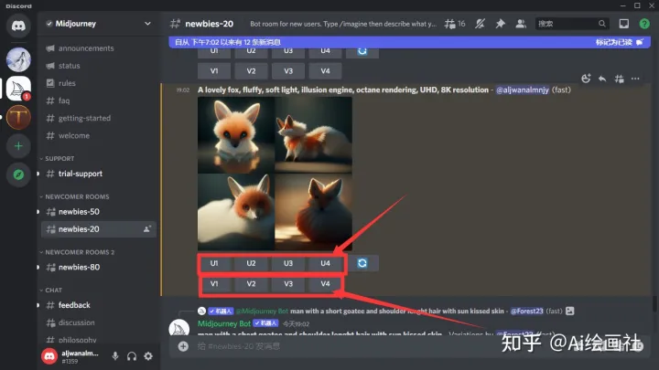Viewport: 659px width, 370px height.
Task: Click the re-roll refresh button beside U4
Action: 362,263
